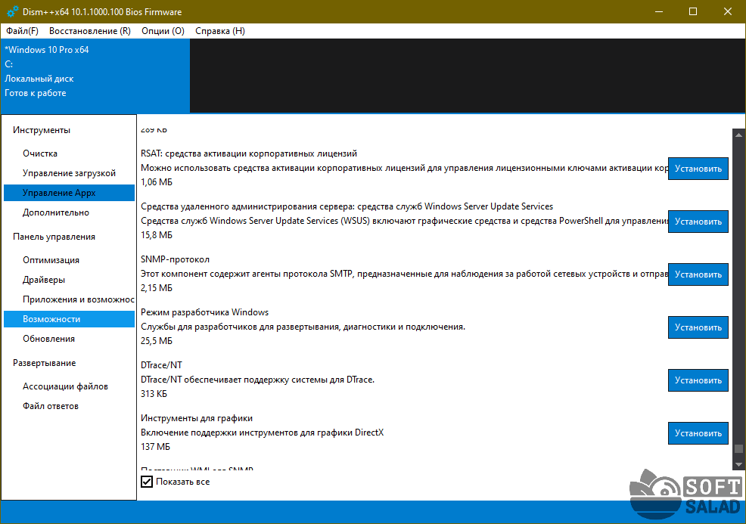This screenshot has height=524, width=746.
Task: Install Инструменты для графики
Action: point(698,433)
